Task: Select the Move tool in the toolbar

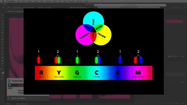Action: [2, 15]
